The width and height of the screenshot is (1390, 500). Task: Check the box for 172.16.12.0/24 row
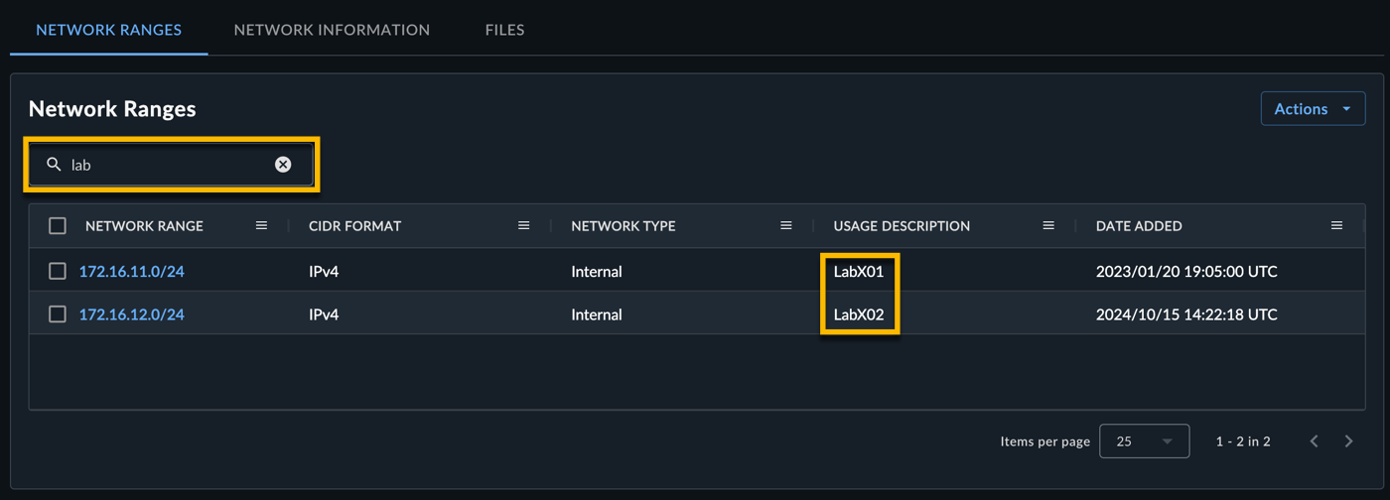(x=58, y=314)
